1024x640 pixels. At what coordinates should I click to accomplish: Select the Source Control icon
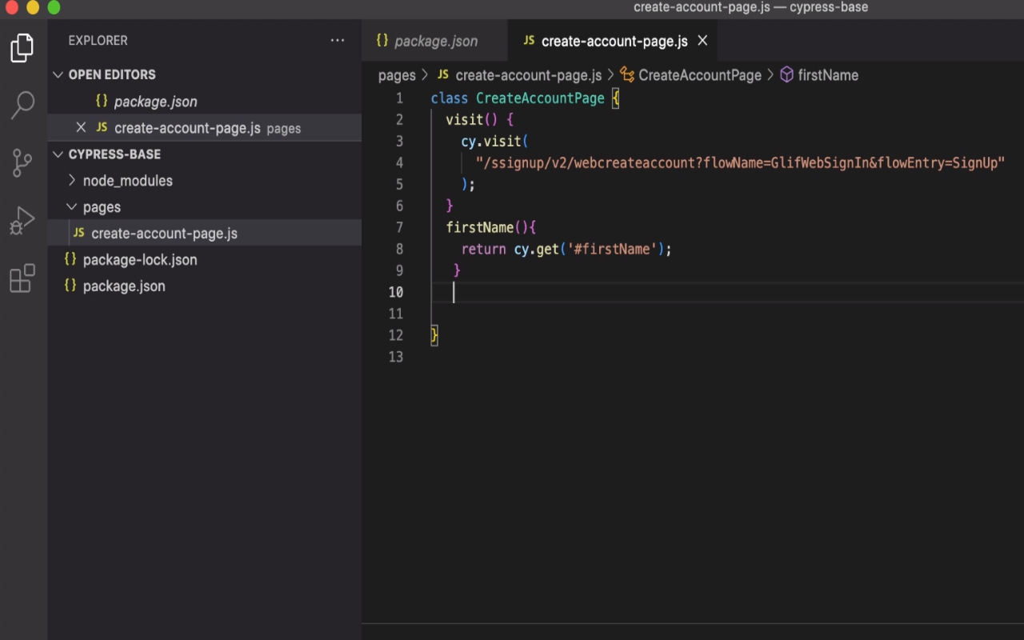22,162
